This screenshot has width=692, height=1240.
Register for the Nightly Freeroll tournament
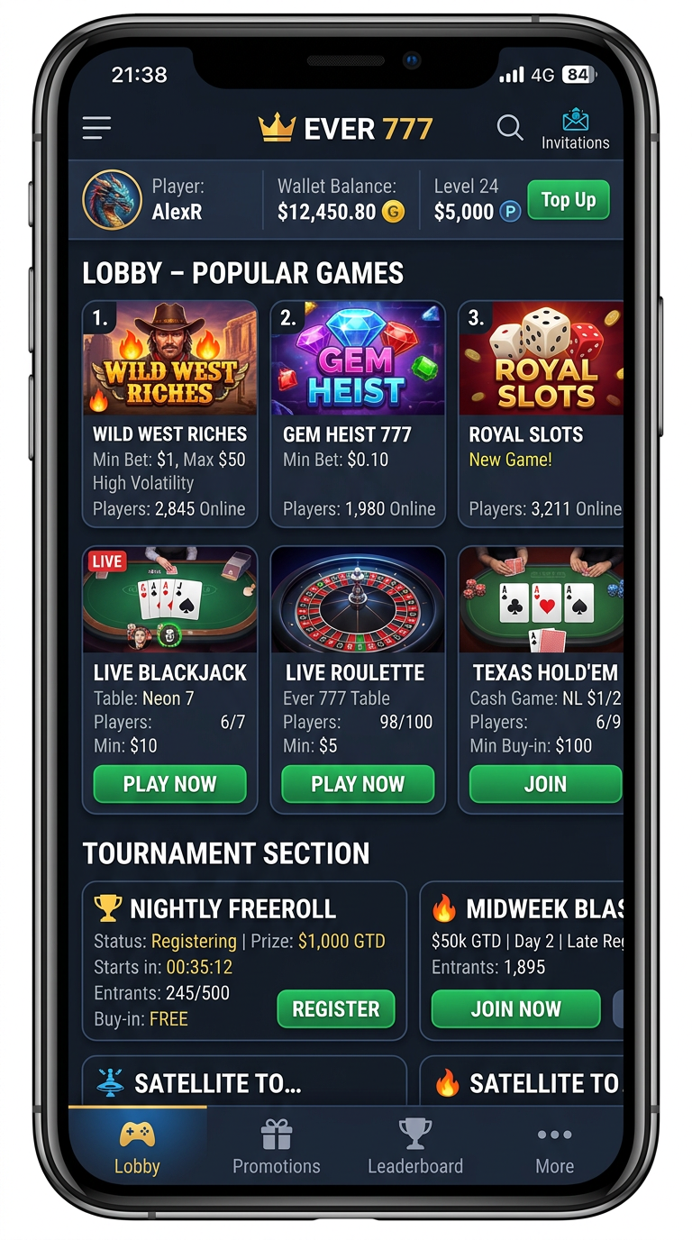[x=336, y=1008]
